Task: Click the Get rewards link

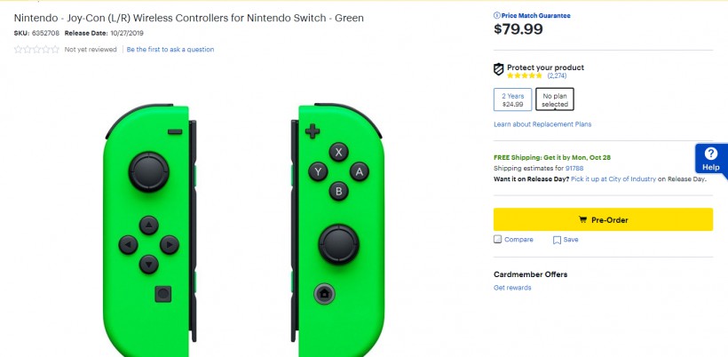Action: tap(512, 288)
